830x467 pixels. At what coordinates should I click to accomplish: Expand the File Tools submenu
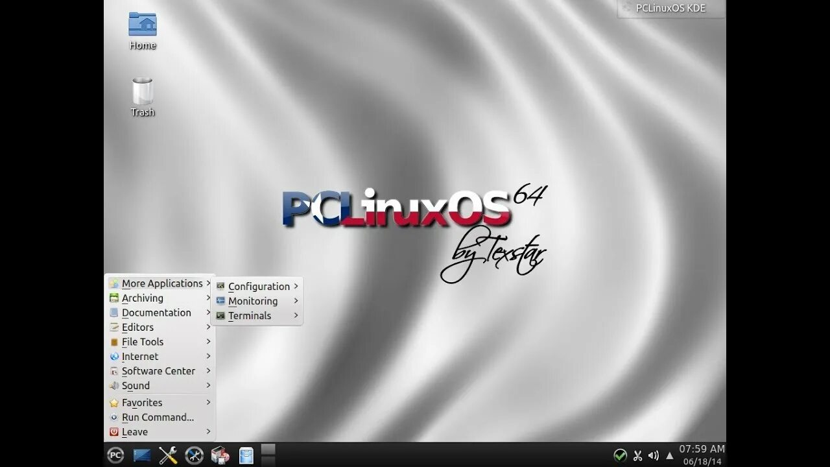coord(160,342)
